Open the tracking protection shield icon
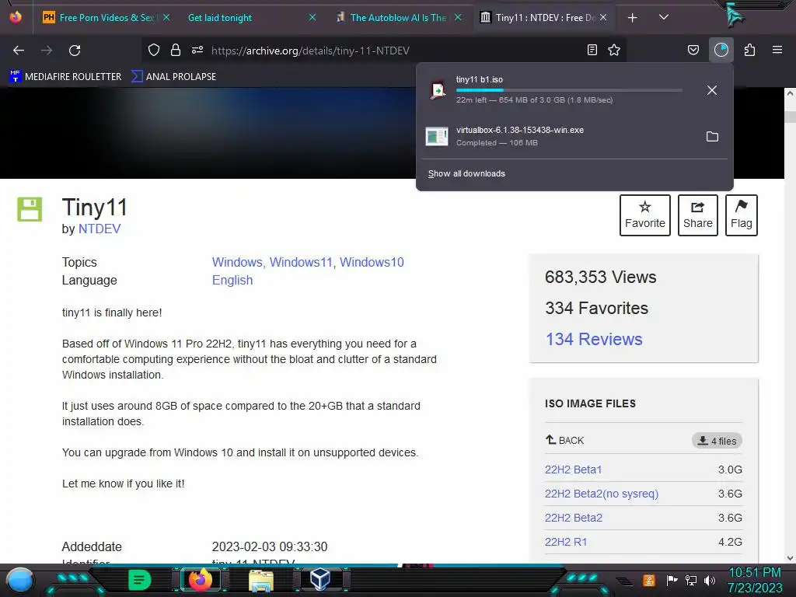Image resolution: width=796 pixels, height=597 pixels. pyautogui.click(x=154, y=50)
